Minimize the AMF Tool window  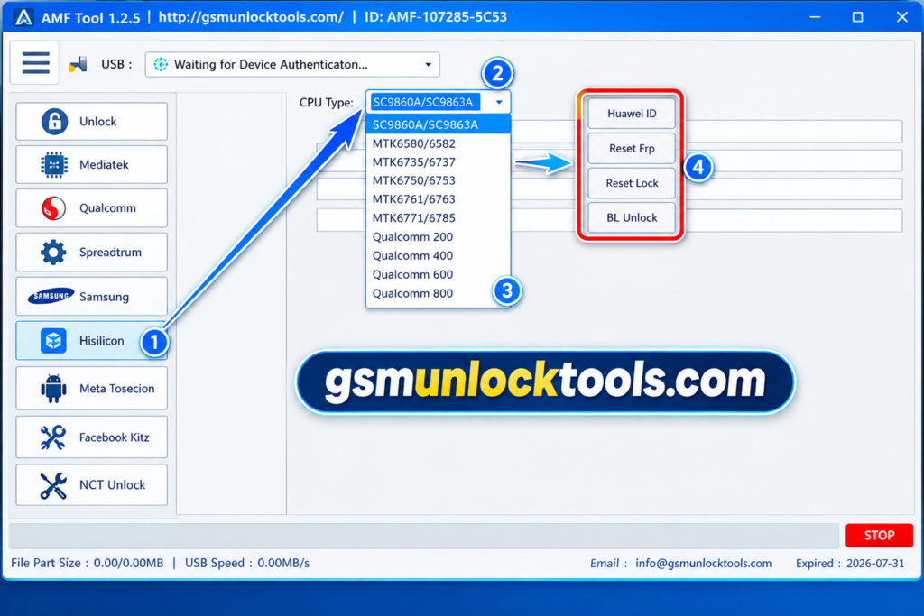[x=815, y=17]
